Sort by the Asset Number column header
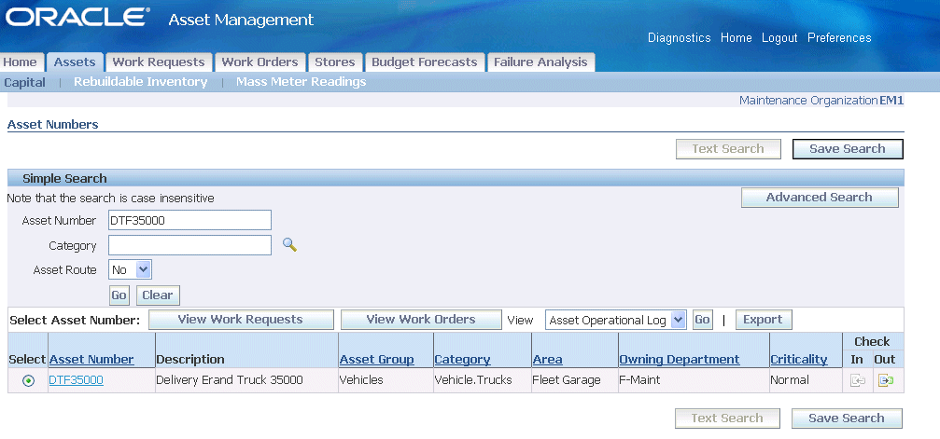The width and height of the screenshot is (940, 439). coord(91,360)
